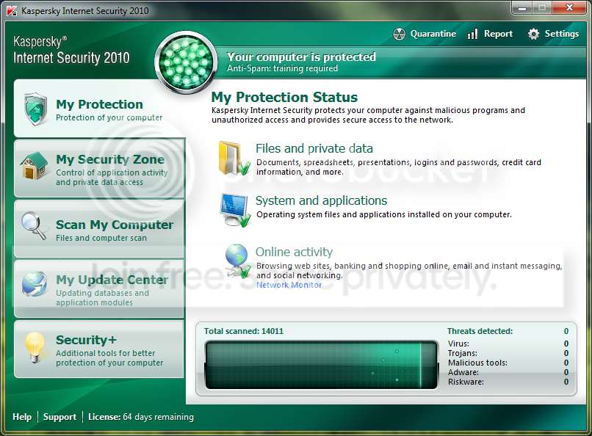592x436 pixels.
Task: Switch to the My Security Zone tab
Action: coord(99,168)
